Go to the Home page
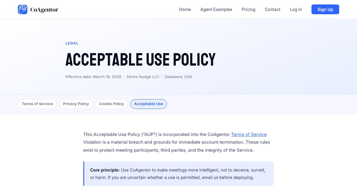This screenshot has width=357, height=187. (185, 9)
